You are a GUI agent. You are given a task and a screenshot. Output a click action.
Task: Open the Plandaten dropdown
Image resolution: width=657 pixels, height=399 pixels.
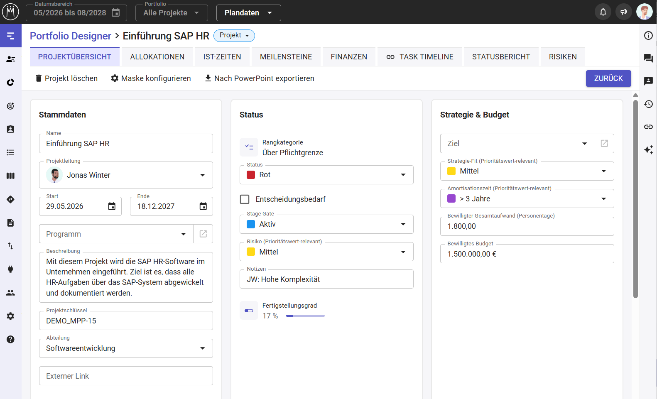pos(248,13)
